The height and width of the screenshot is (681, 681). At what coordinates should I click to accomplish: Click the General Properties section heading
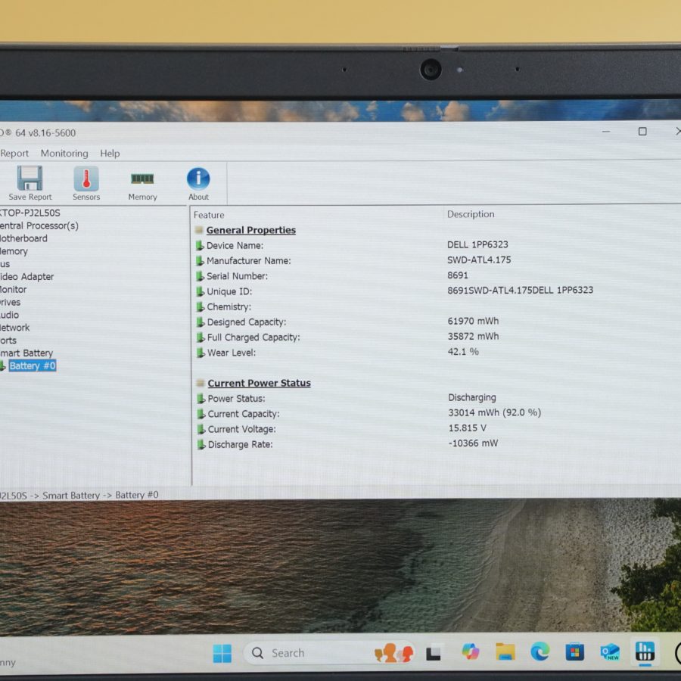(251, 230)
